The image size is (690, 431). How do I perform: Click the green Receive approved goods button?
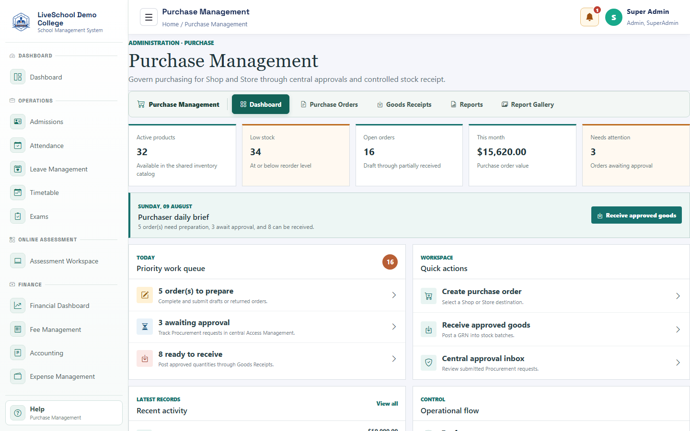click(x=636, y=215)
